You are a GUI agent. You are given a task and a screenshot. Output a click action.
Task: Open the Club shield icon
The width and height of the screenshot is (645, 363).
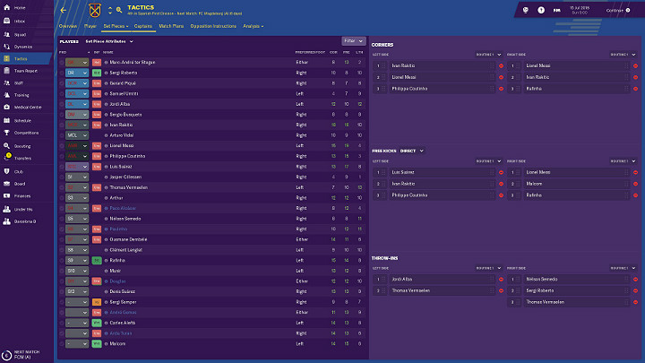click(7, 171)
